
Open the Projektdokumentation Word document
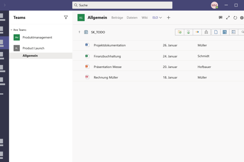coord(109,45)
